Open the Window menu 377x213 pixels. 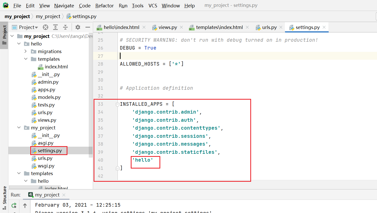tap(171, 6)
